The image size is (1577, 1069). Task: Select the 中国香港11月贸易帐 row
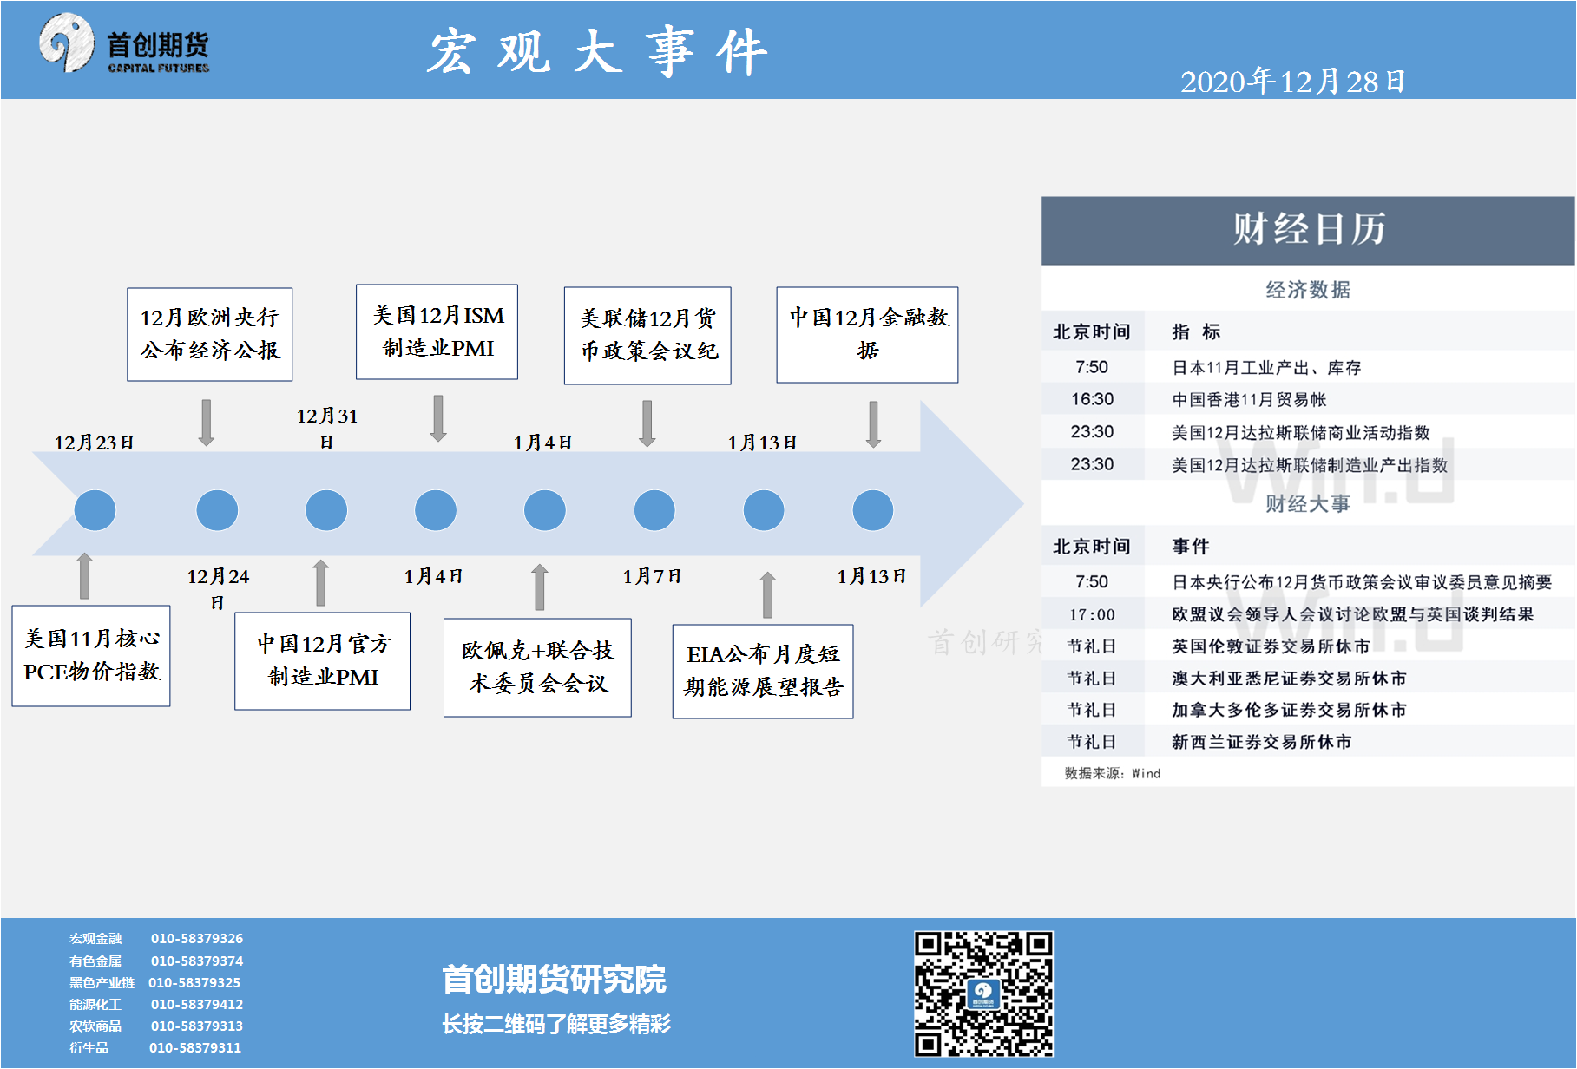pos(1308,399)
